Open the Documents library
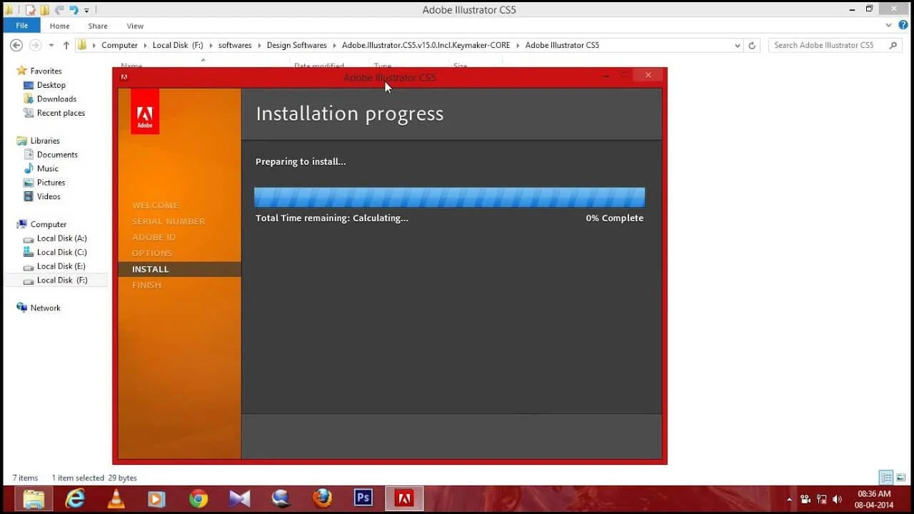Image resolution: width=914 pixels, height=514 pixels. point(57,154)
